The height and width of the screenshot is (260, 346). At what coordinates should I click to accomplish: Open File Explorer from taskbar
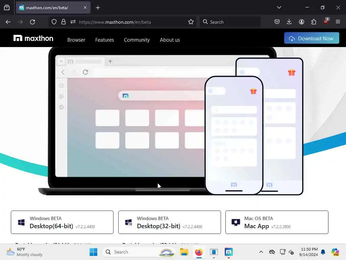[184, 252]
